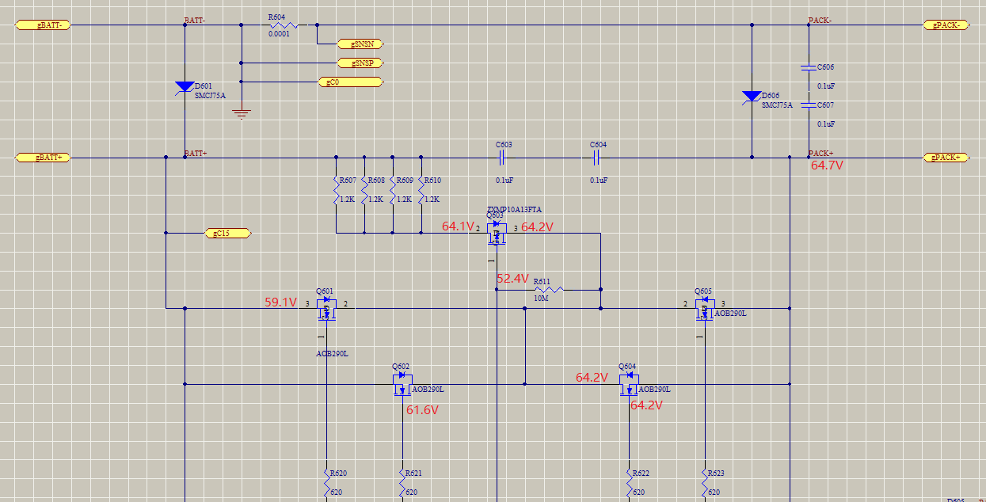Select the SMCJ75A text beside D601
The width and height of the screenshot is (986, 502).
tap(210, 95)
